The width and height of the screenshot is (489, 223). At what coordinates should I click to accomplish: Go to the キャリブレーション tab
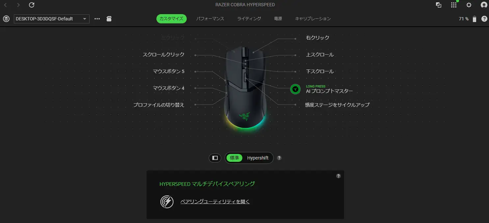(x=313, y=19)
